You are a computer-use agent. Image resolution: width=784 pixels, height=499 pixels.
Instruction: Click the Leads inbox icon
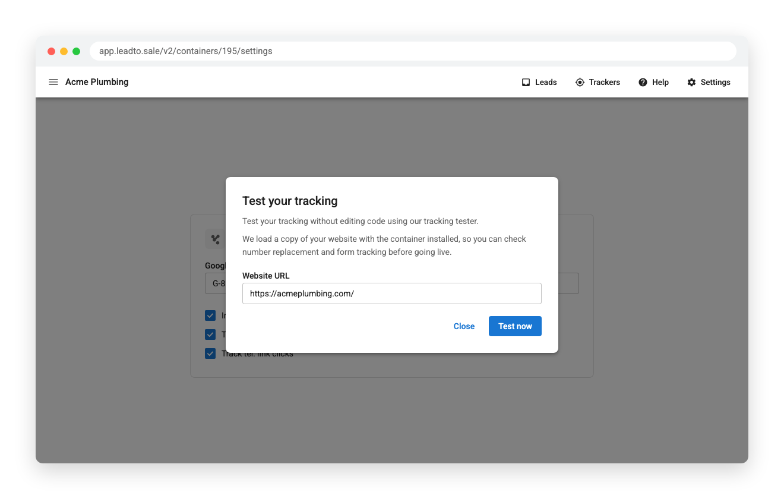pos(526,82)
